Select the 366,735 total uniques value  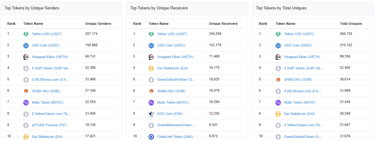click(x=346, y=34)
